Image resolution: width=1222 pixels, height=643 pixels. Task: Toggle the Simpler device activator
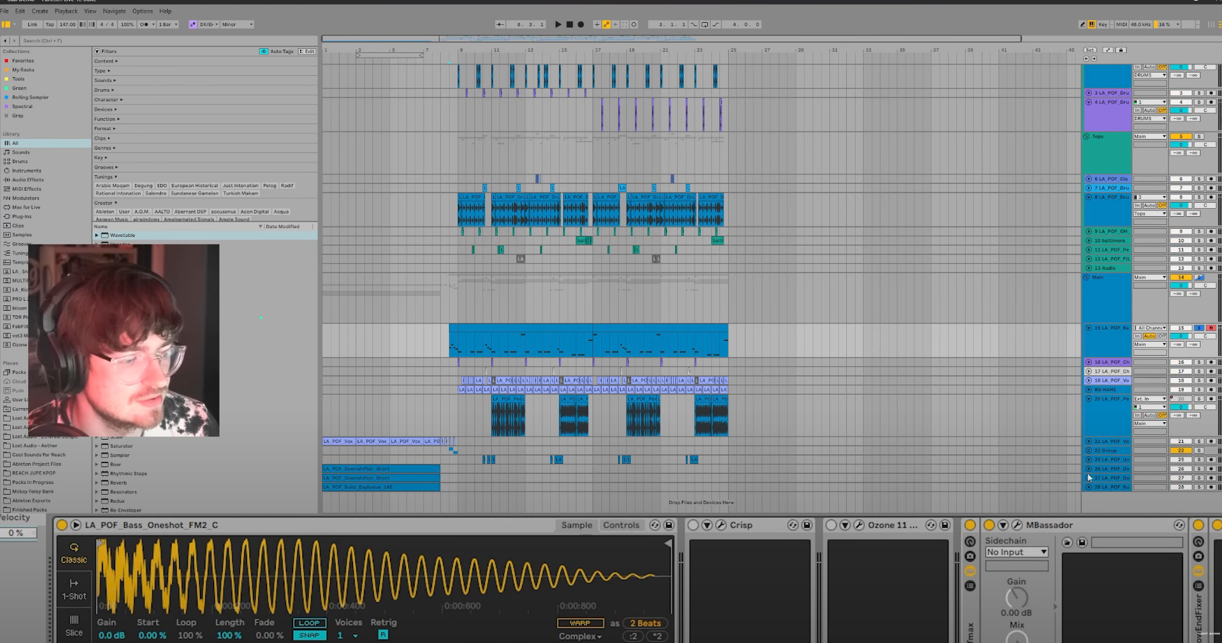(62, 525)
